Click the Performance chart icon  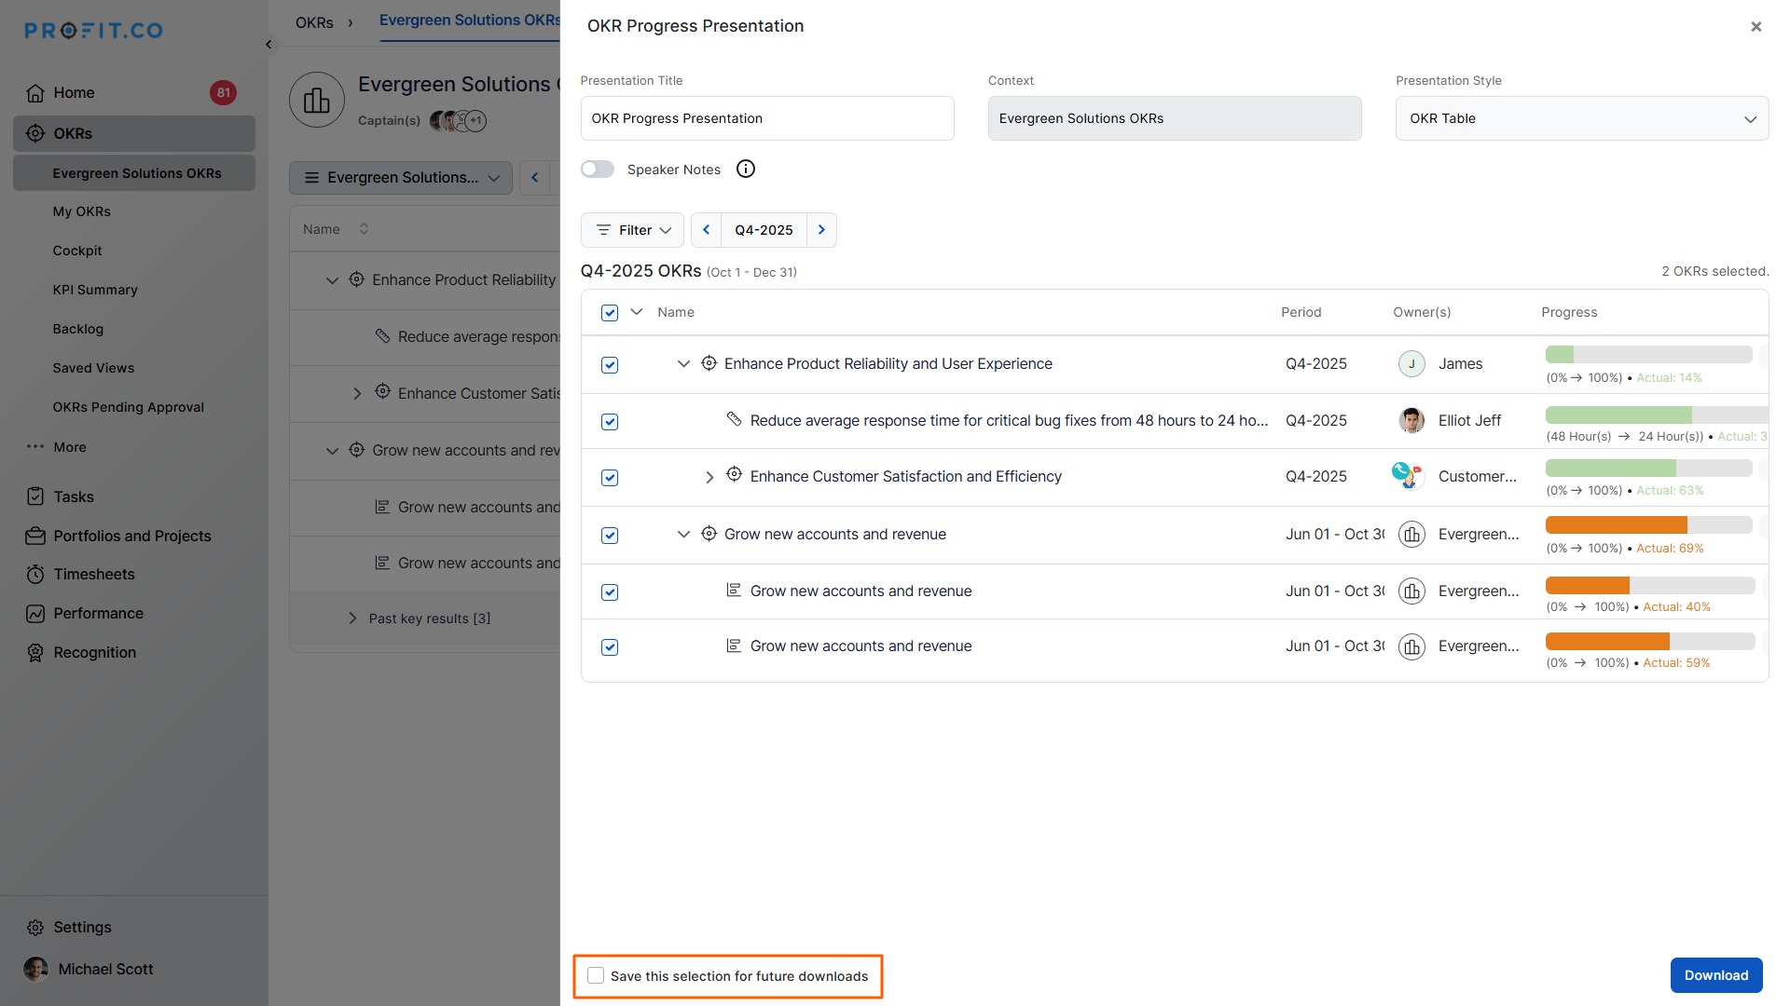35,614
